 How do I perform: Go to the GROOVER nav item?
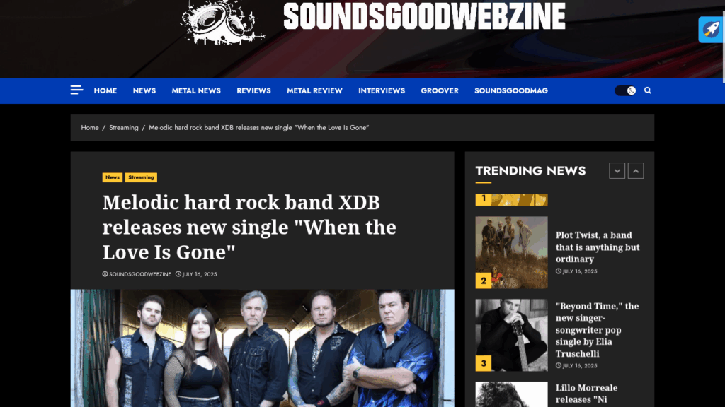pyautogui.click(x=440, y=91)
